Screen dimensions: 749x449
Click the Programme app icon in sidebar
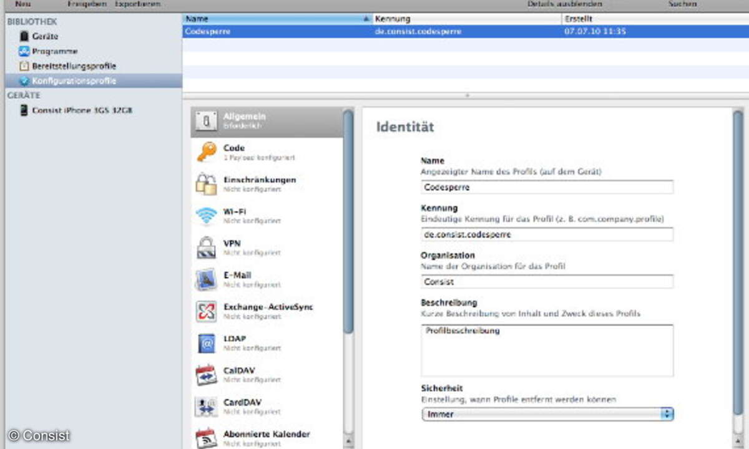coord(24,51)
